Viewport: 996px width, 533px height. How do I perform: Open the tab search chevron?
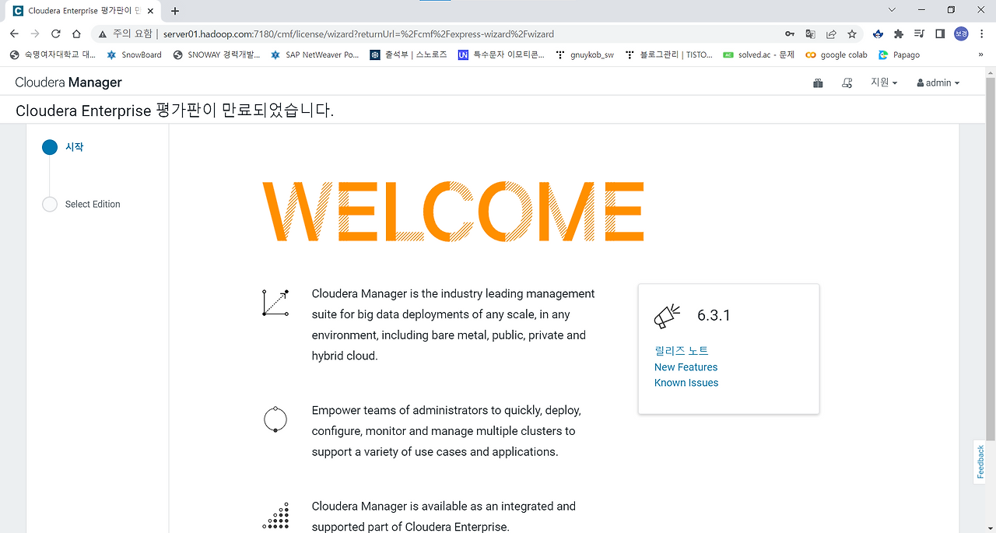pyautogui.click(x=893, y=10)
